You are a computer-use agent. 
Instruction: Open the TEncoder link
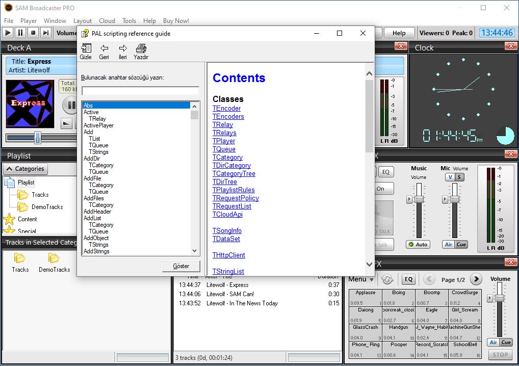tap(226, 108)
